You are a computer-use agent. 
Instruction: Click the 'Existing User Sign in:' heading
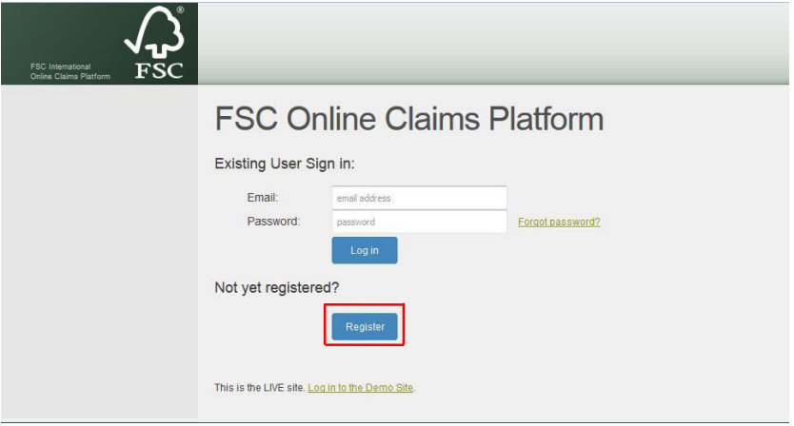[x=285, y=164]
